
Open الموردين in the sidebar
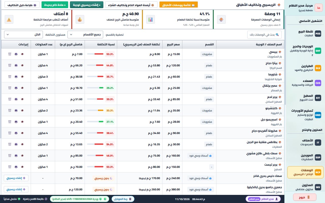pos(305,157)
